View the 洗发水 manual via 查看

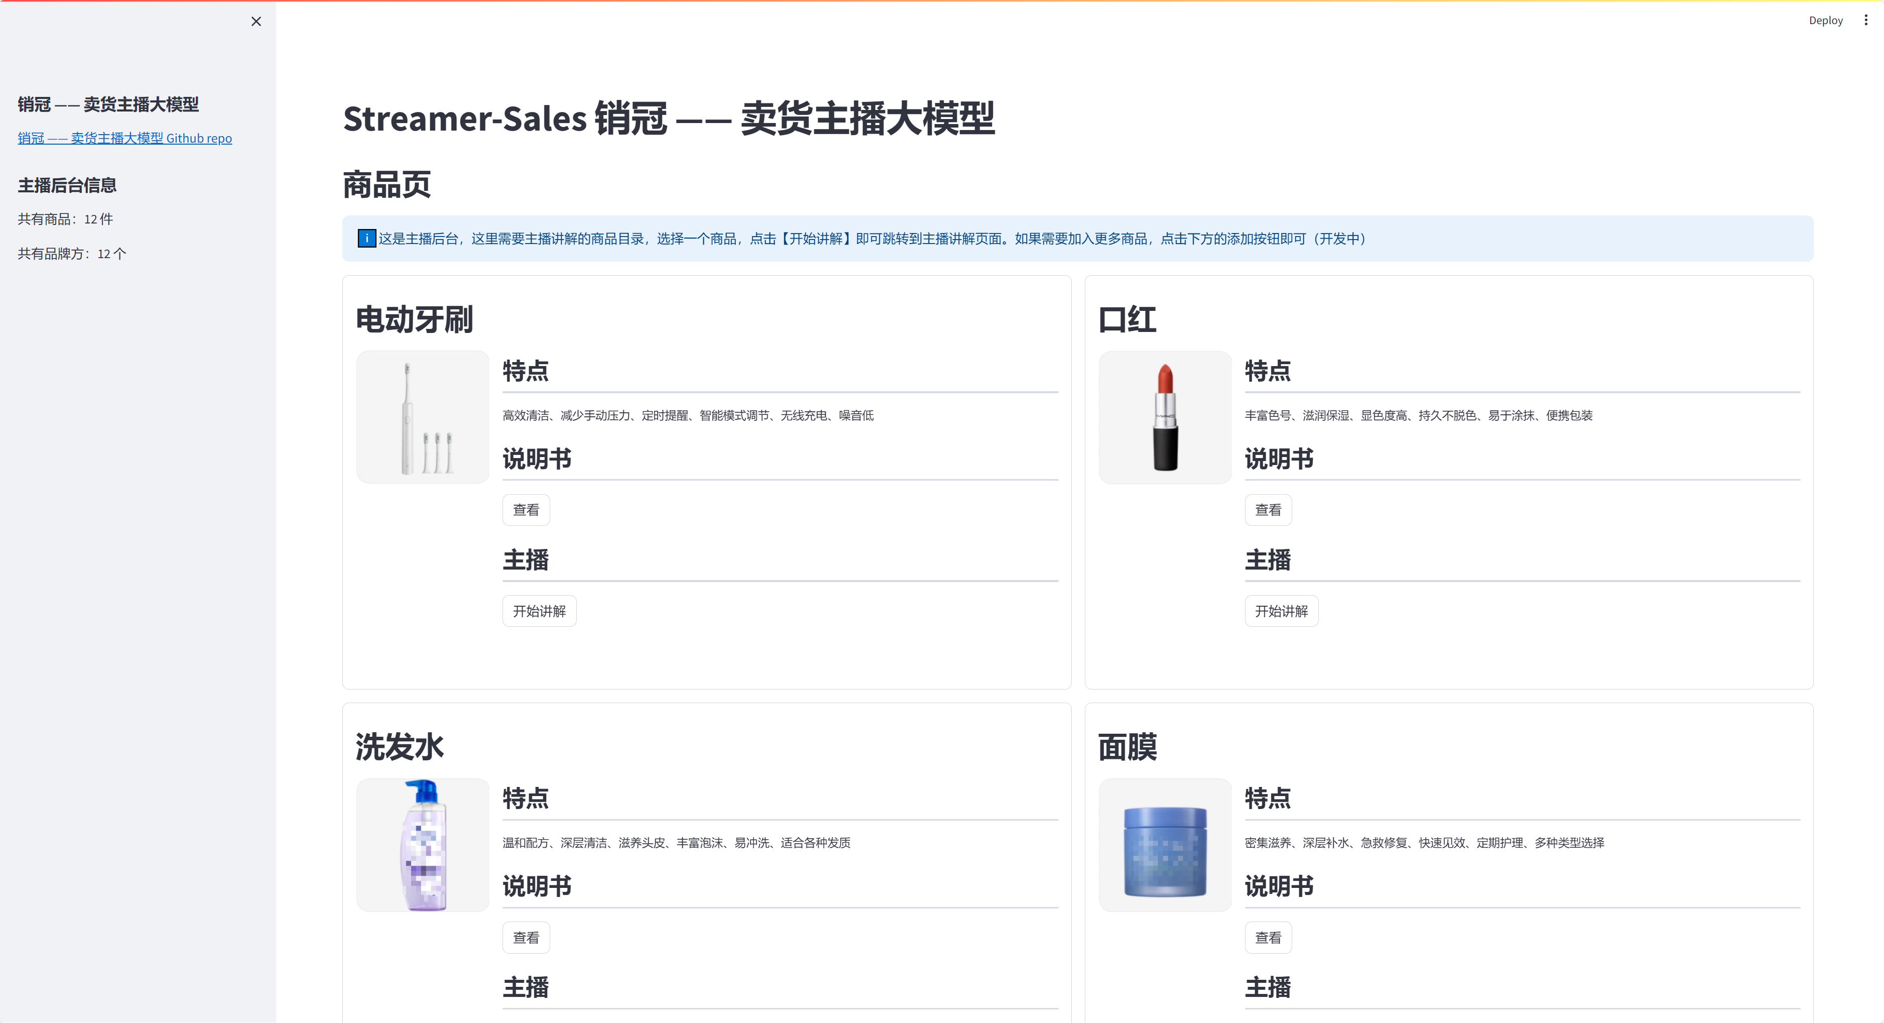[526, 938]
